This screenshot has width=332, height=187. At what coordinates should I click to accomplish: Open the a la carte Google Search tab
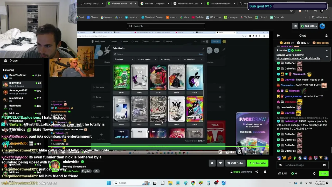(x=155, y=4)
